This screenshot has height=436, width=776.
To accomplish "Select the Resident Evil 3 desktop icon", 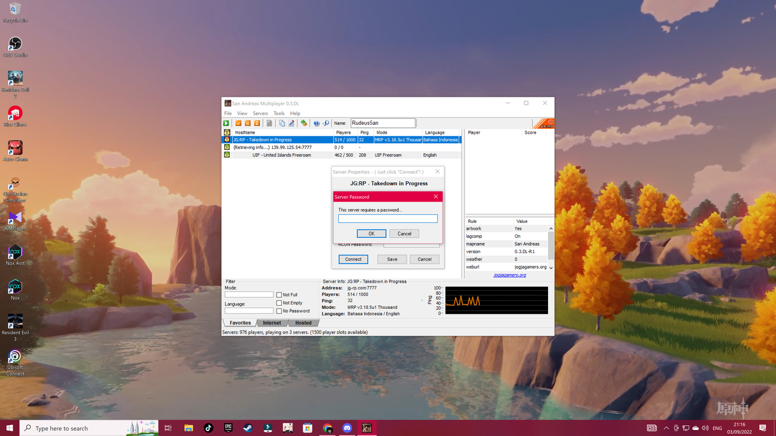I will click(x=15, y=328).
